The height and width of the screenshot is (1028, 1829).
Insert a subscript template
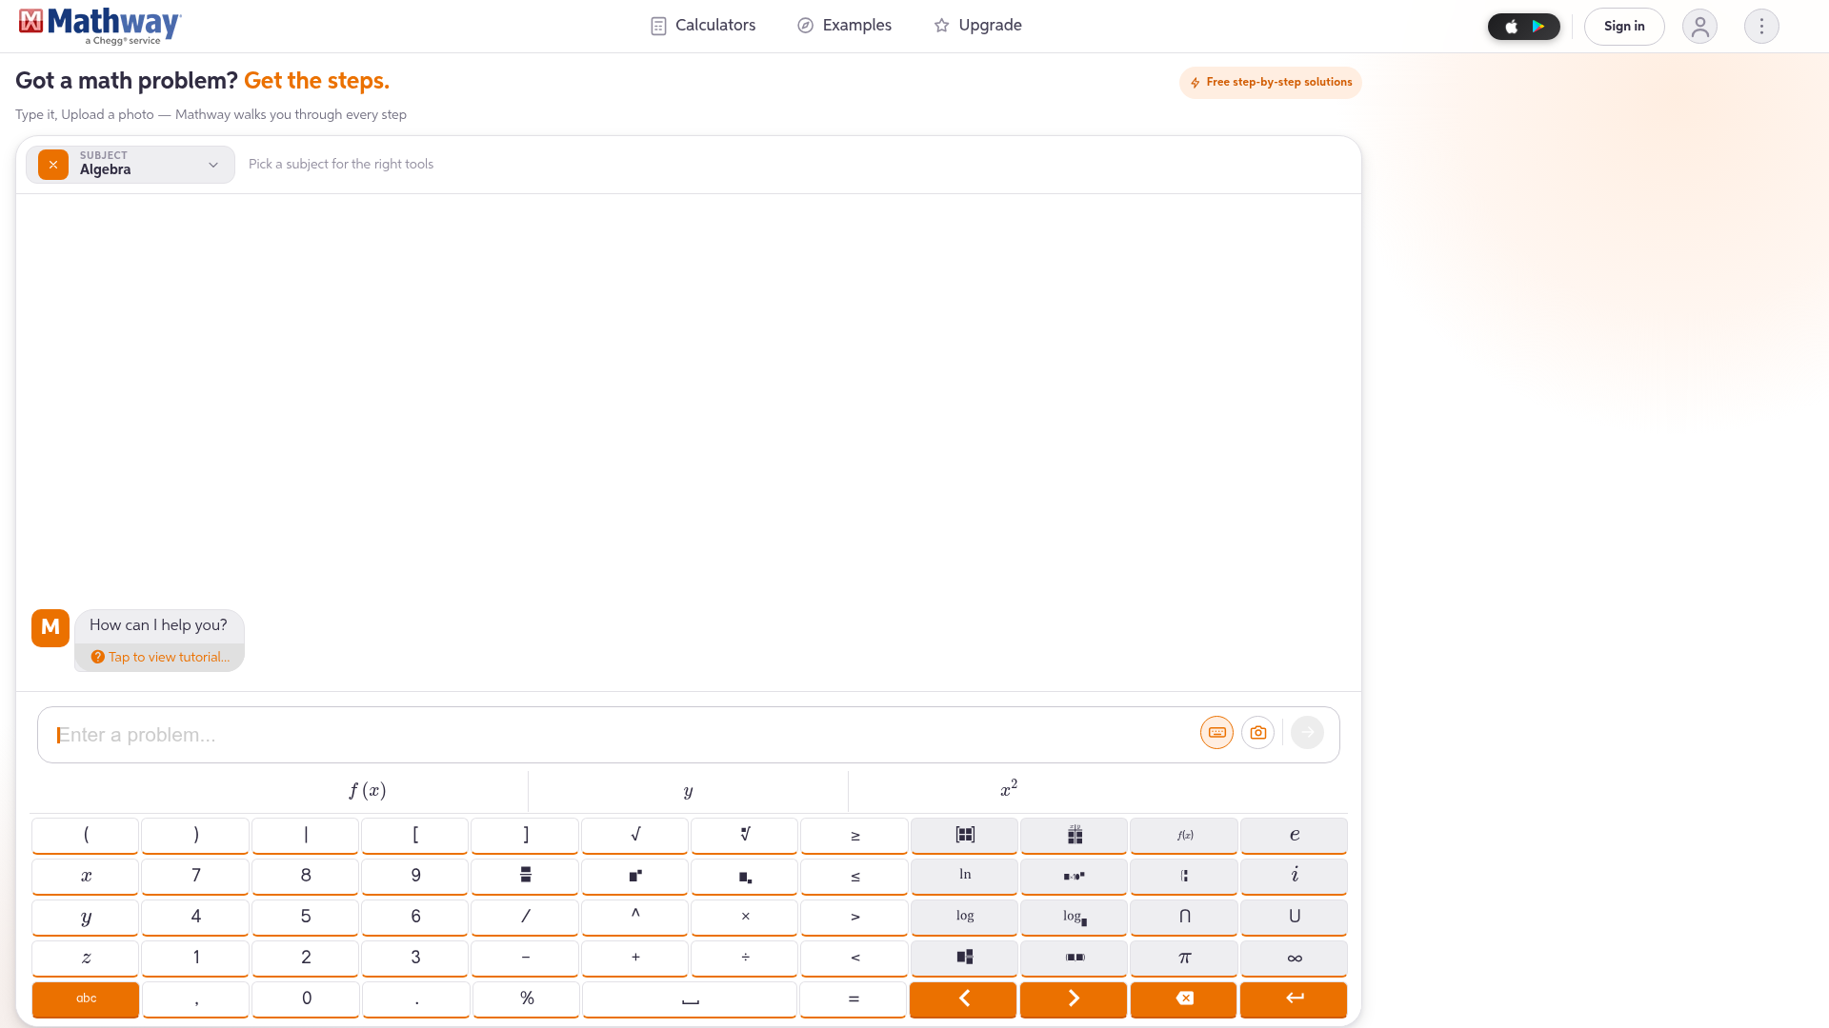745,877
